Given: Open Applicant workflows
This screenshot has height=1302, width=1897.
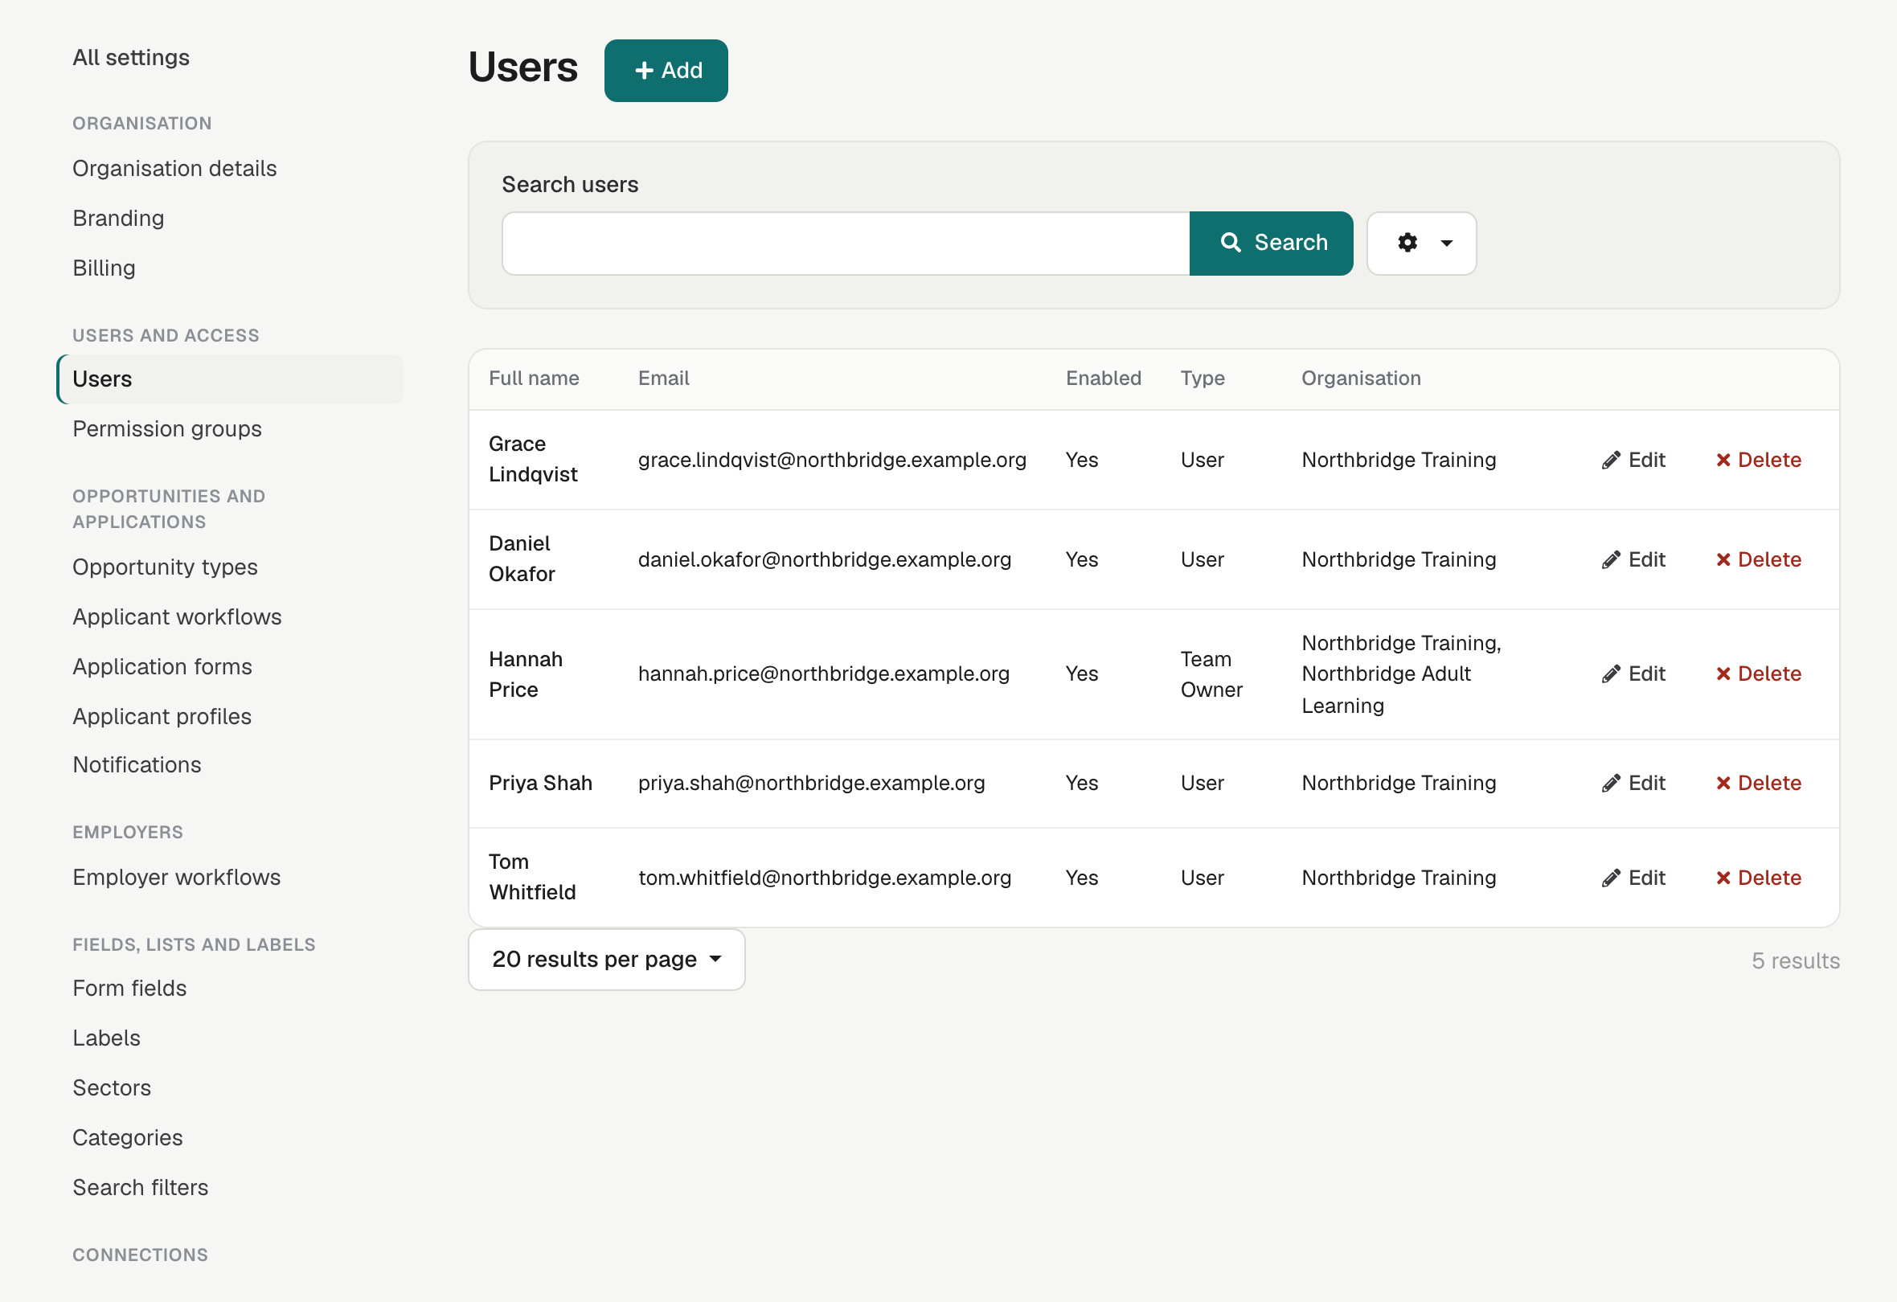Looking at the screenshot, I should pos(177,617).
